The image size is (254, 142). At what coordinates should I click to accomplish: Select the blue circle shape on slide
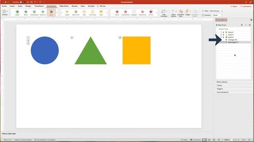point(45,50)
